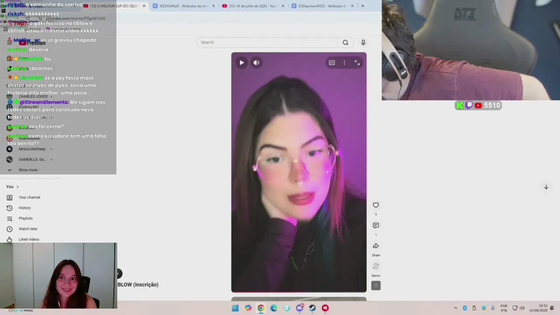Click the YouTube search field
Viewport: 560px width, 315px height.
tap(267, 42)
